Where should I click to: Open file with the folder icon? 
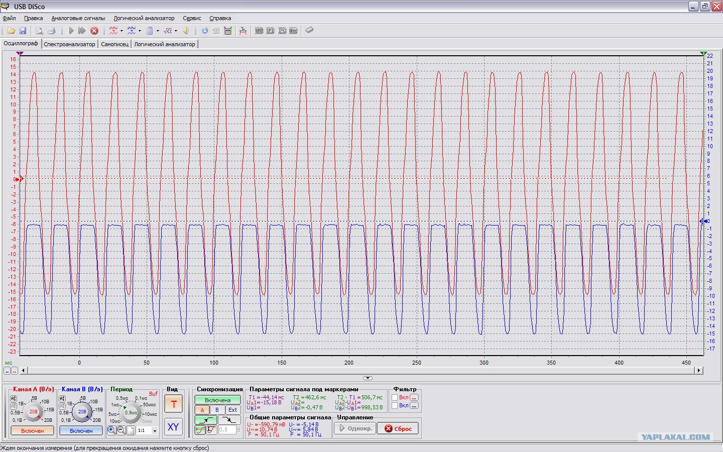click(x=11, y=31)
